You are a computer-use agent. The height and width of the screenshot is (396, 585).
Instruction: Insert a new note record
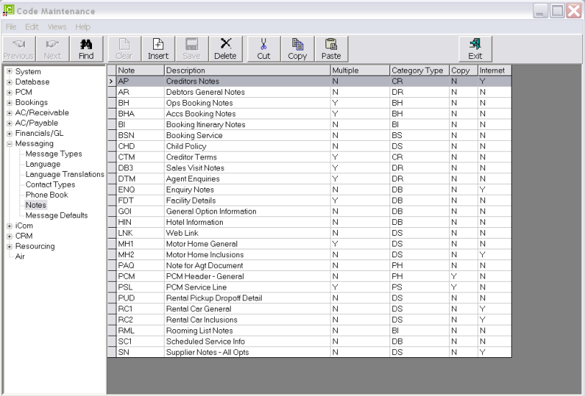[x=158, y=49]
